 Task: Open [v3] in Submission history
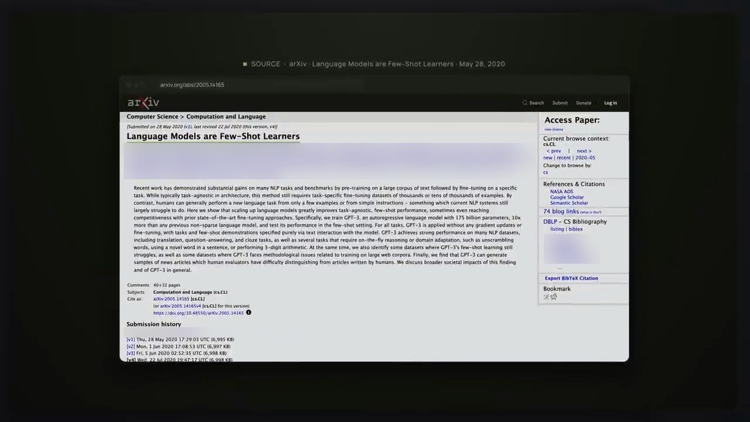coord(131,353)
